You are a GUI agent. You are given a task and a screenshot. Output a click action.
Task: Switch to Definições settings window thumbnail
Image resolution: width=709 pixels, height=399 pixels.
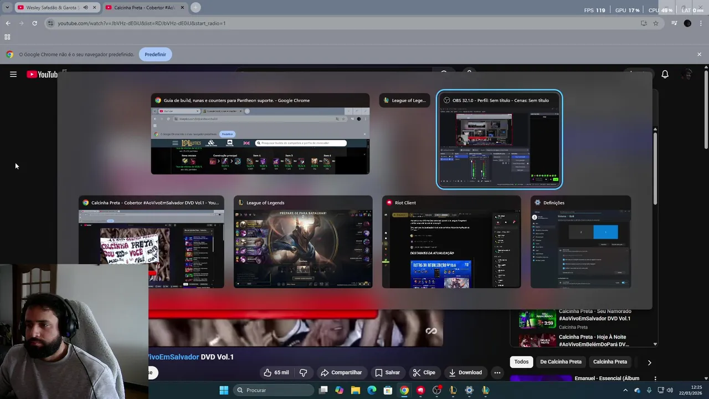(580, 242)
